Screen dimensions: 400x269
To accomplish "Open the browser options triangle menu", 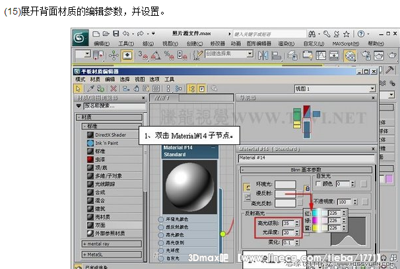I will (x=79, y=105).
